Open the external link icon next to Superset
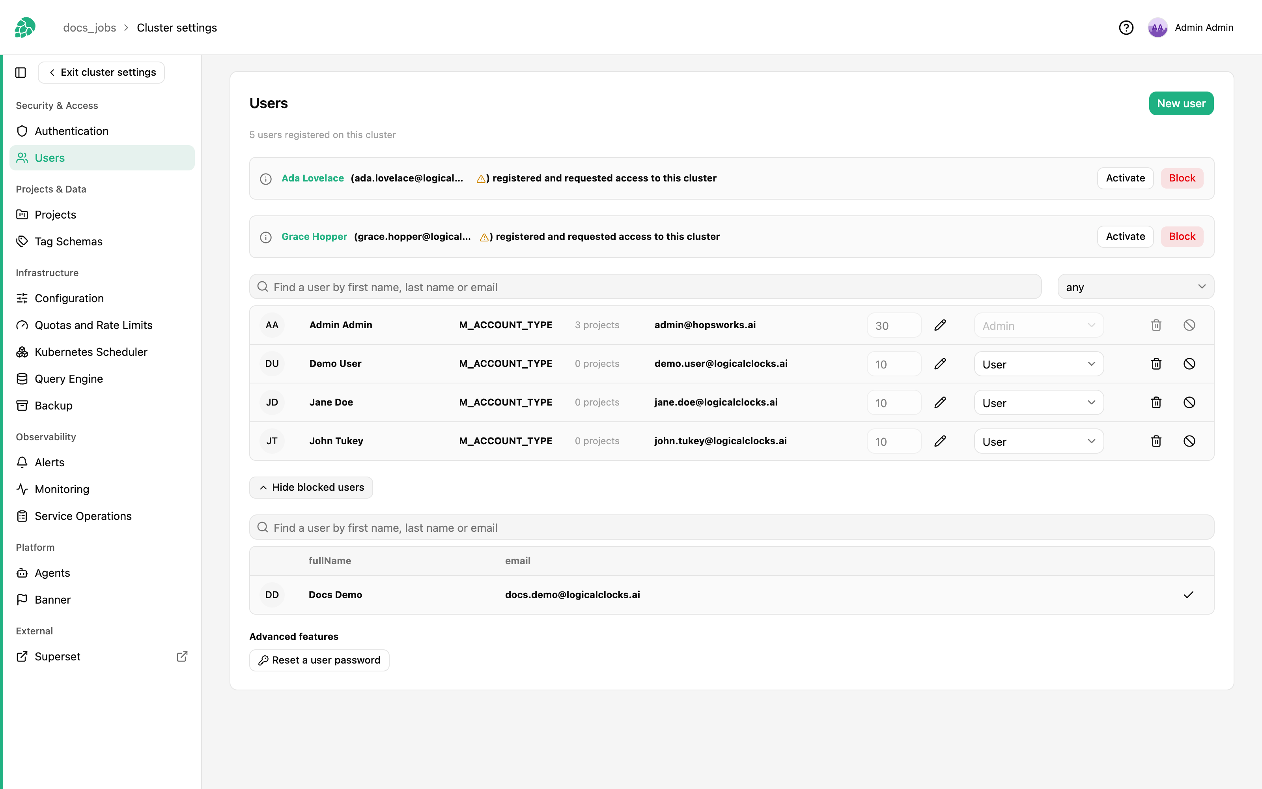1262x789 pixels. (182, 656)
